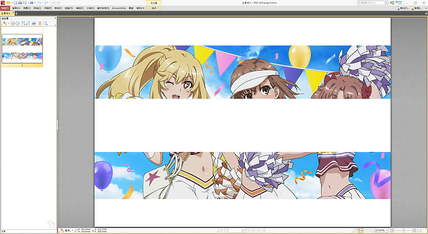The width and height of the screenshot is (428, 234).
Task: Go to previous page in status bar
Action: coord(226,230)
